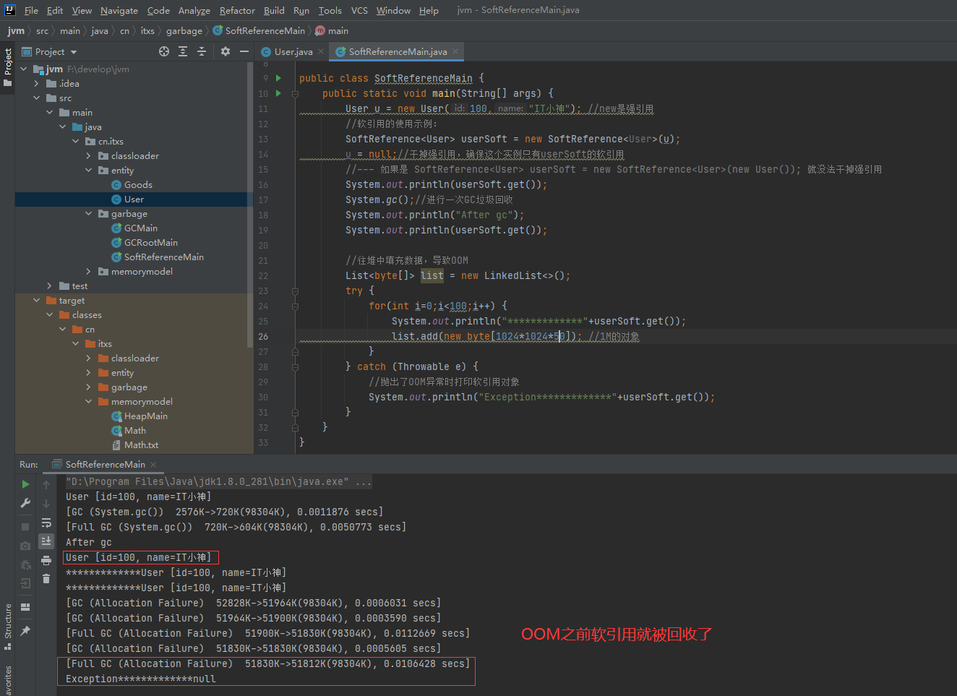This screenshot has height=696, width=957.
Task: Switch to the SoftReferenceMain.java tab
Action: click(x=397, y=52)
